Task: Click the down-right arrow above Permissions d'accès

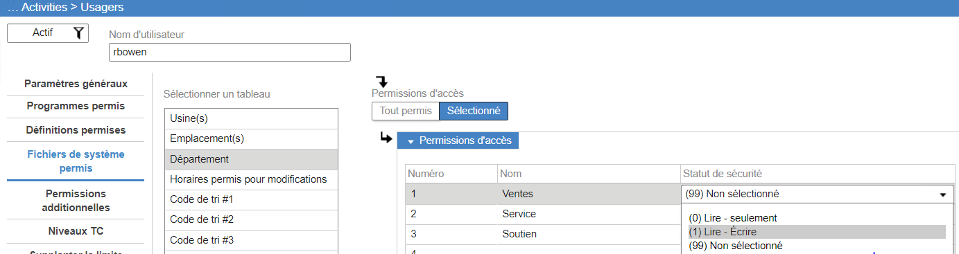Action: click(381, 82)
